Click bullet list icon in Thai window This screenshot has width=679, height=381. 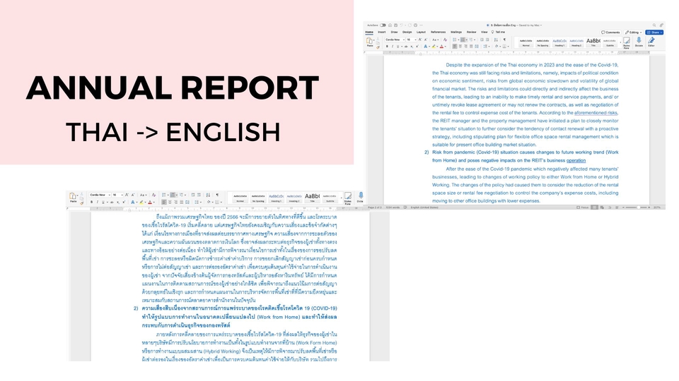pyautogui.click(x=163, y=195)
